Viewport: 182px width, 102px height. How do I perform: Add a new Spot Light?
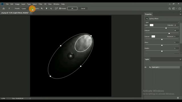pos(42,8)
